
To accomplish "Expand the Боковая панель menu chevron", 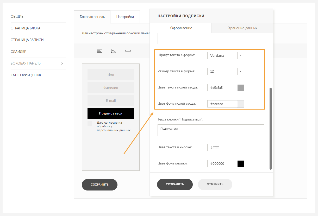I will 62,63.
